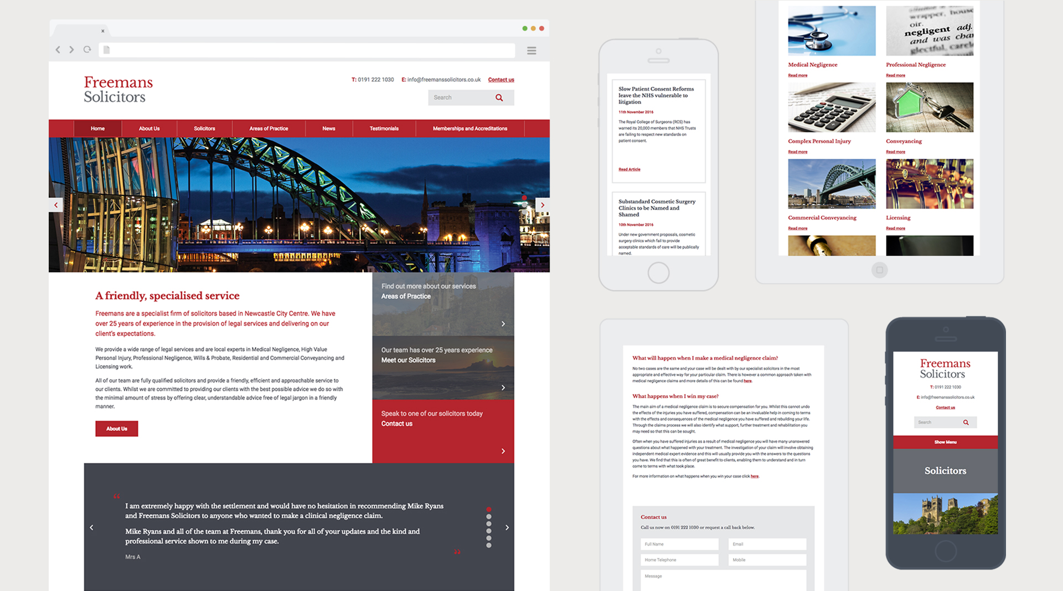Open the red Contact us tile
The height and width of the screenshot is (591, 1063).
443,431
